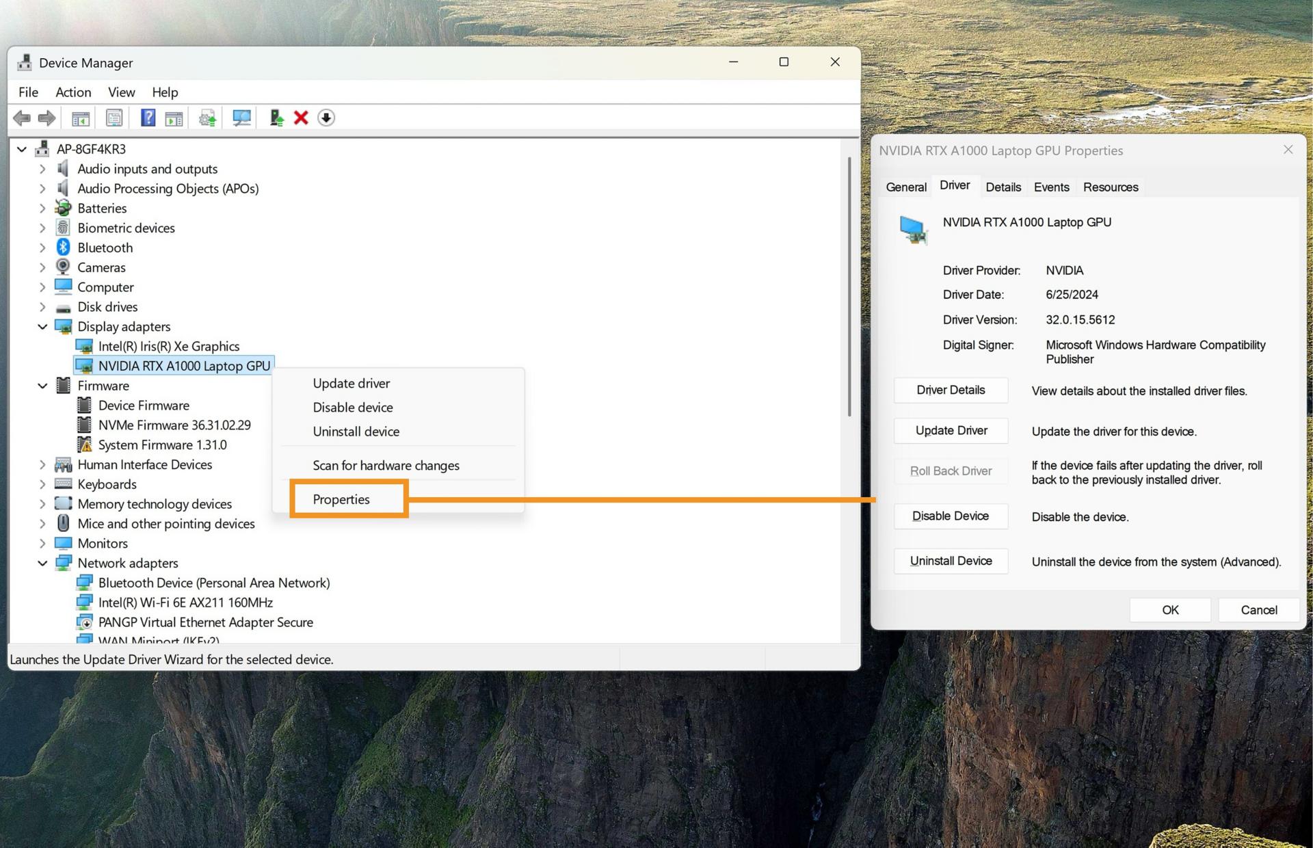This screenshot has width=1313, height=848.
Task: Select Intel(R) Iris(R) Xe Graphics
Action: pyautogui.click(x=170, y=346)
